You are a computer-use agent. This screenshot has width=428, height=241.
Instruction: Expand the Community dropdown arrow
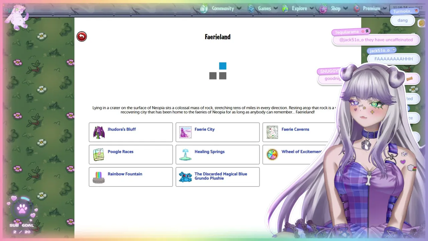[x=239, y=8]
